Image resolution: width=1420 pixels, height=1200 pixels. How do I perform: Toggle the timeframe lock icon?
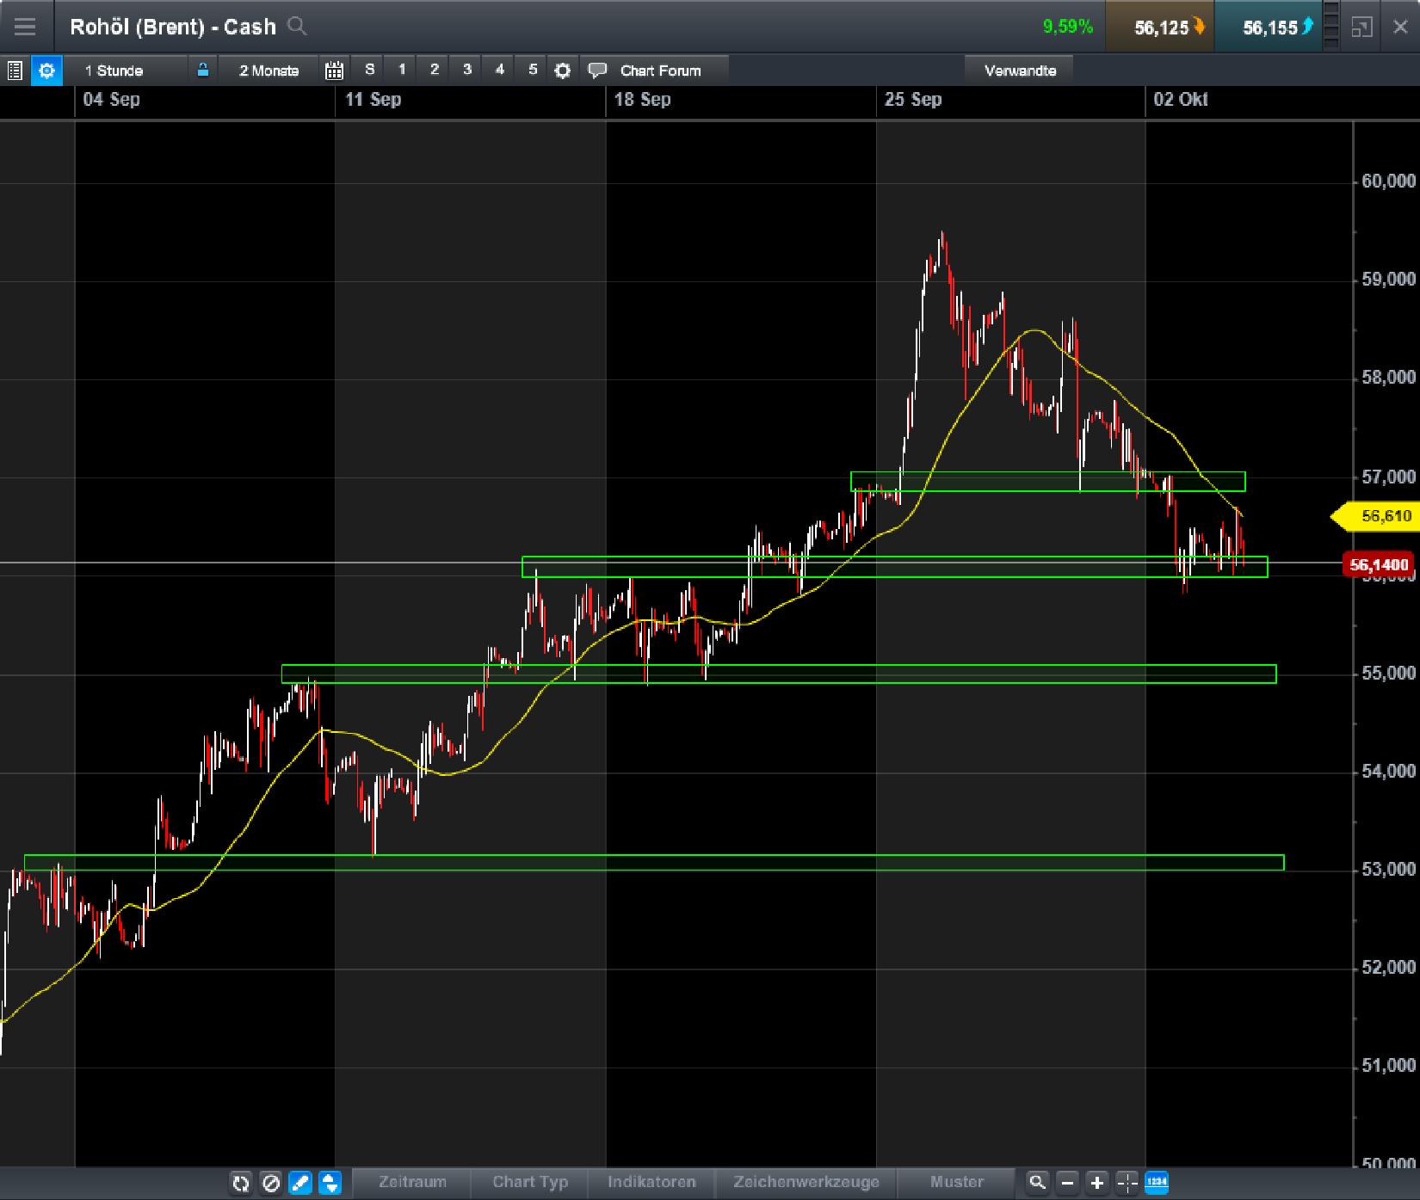(201, 71)
